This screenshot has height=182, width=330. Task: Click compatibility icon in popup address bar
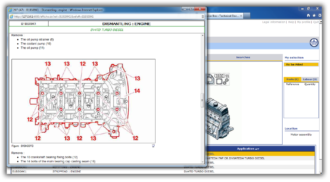point(203,16)
